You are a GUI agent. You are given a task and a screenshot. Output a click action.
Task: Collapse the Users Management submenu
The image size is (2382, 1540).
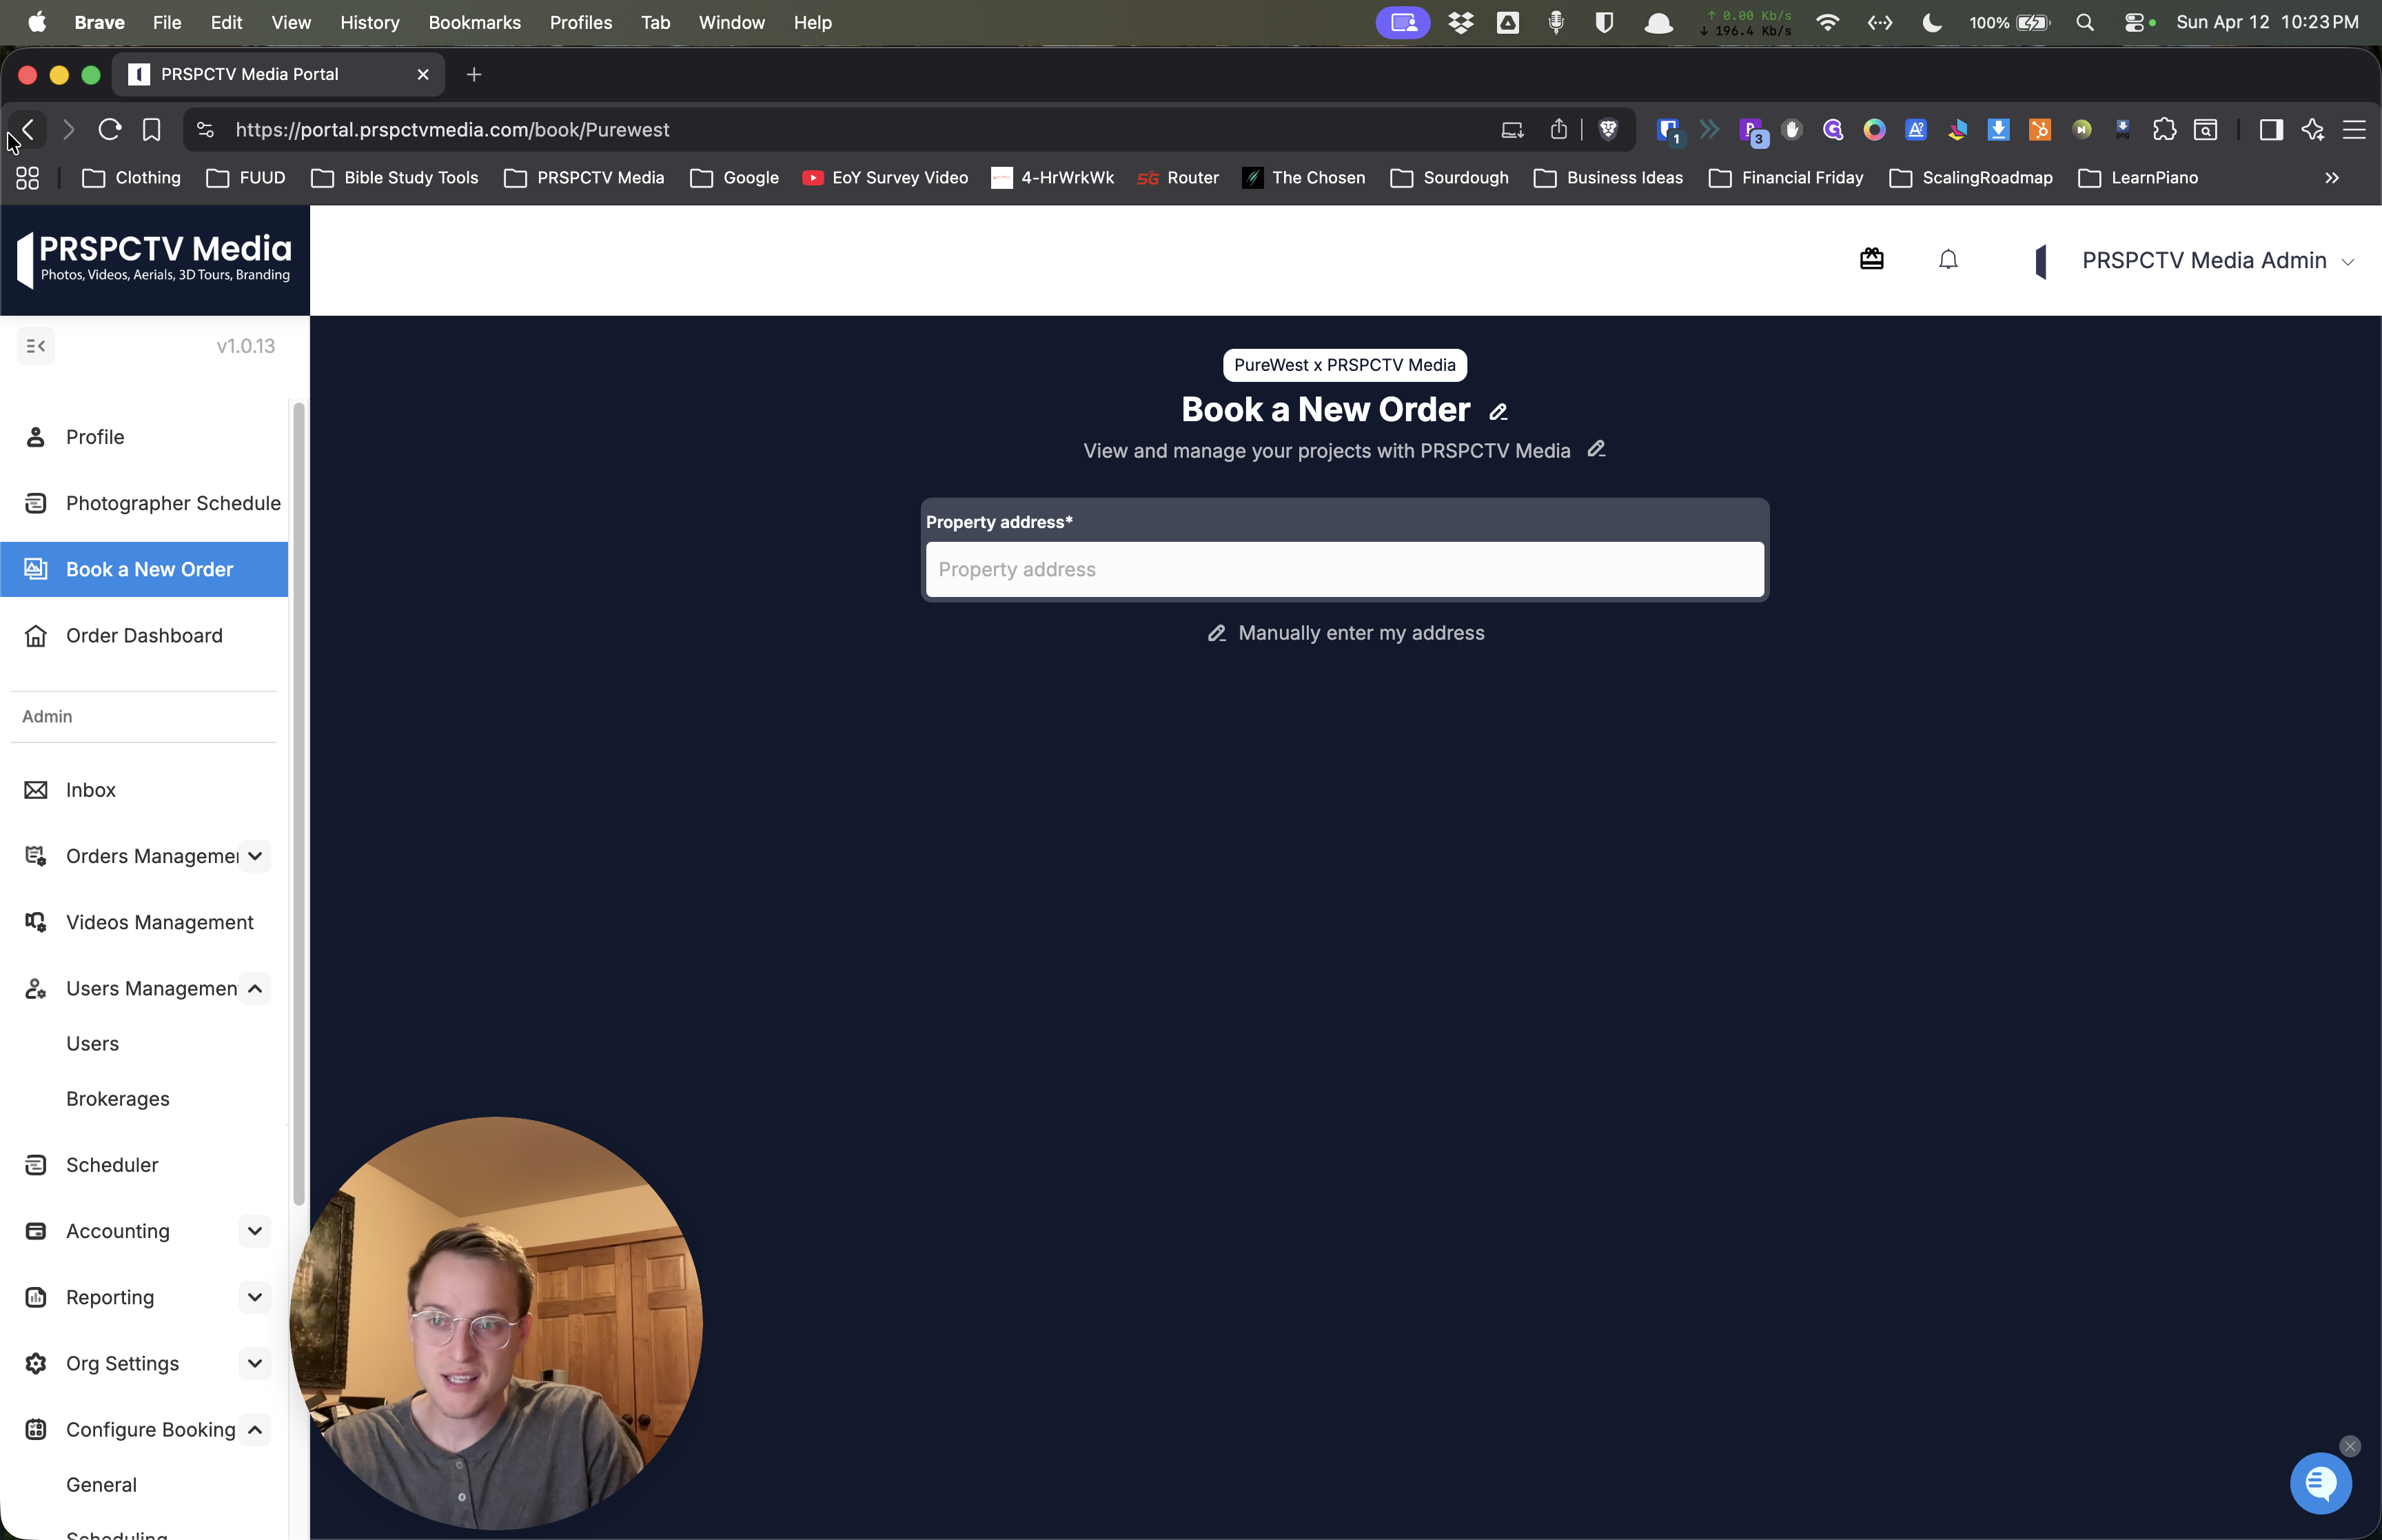tap(255, 989)
